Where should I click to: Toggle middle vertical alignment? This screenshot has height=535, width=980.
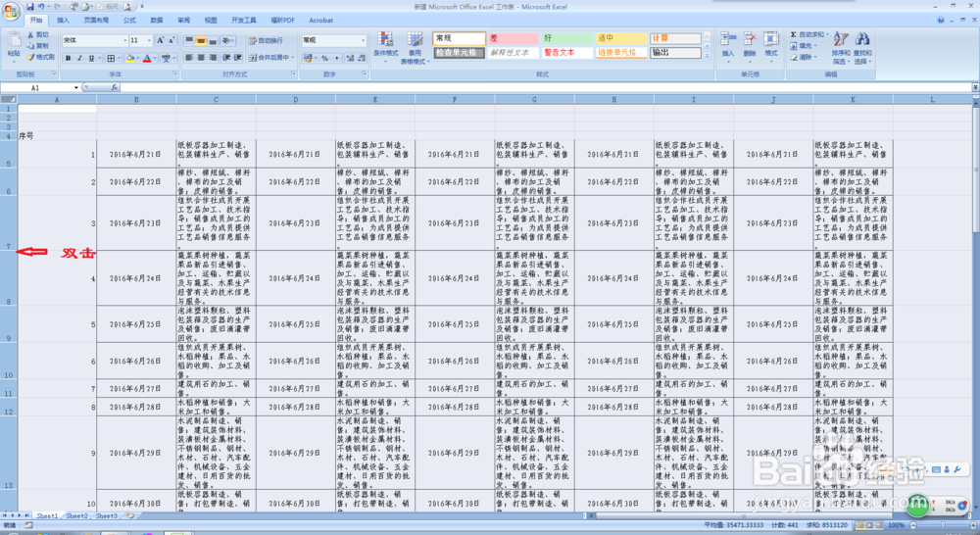pos(201,40)
